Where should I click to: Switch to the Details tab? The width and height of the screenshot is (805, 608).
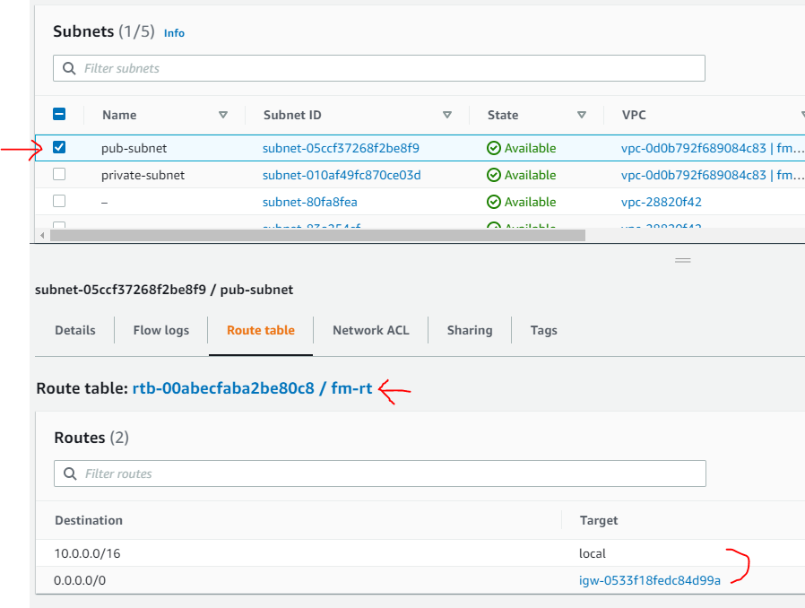click(75, 330)
